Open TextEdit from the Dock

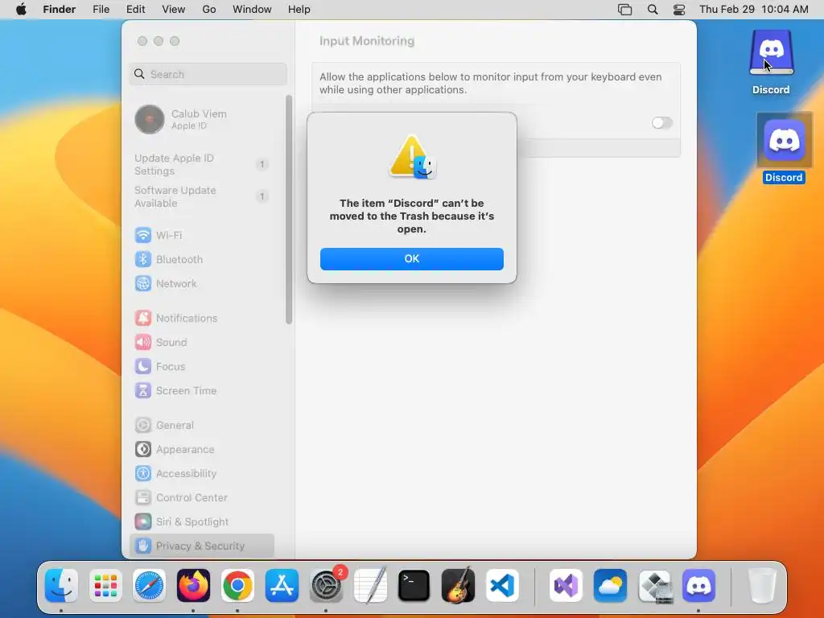(x=370, y=585)
